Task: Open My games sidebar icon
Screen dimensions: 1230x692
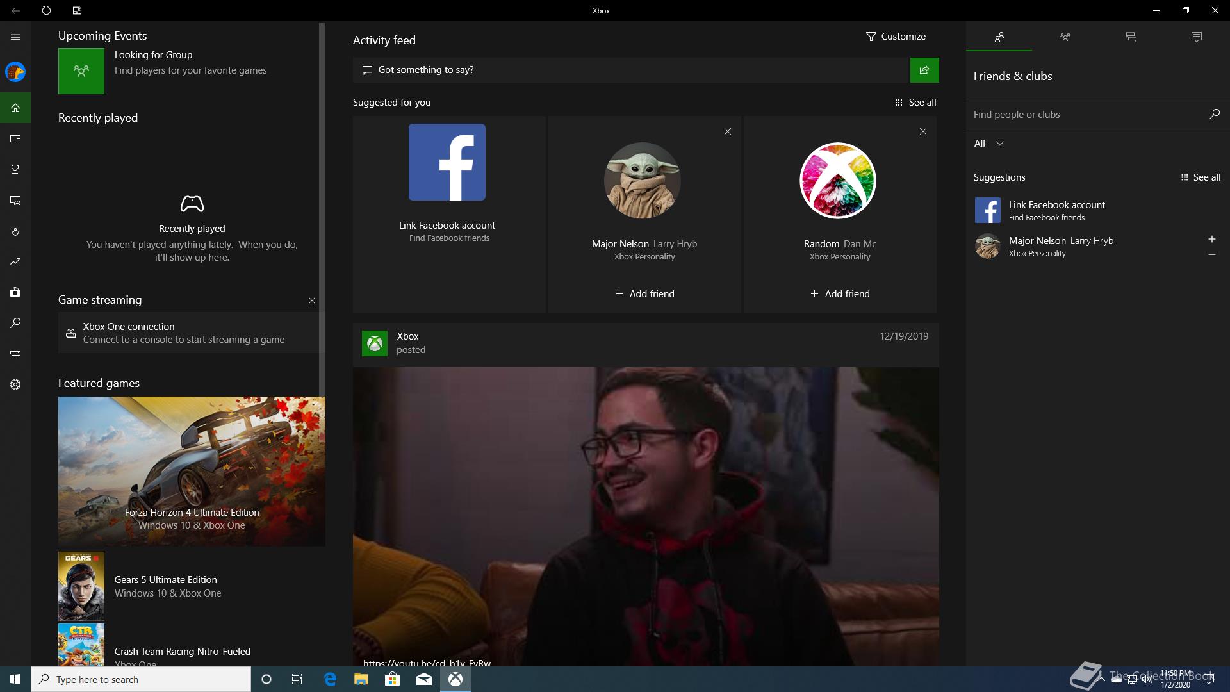Action: click(x=15, y=138)
